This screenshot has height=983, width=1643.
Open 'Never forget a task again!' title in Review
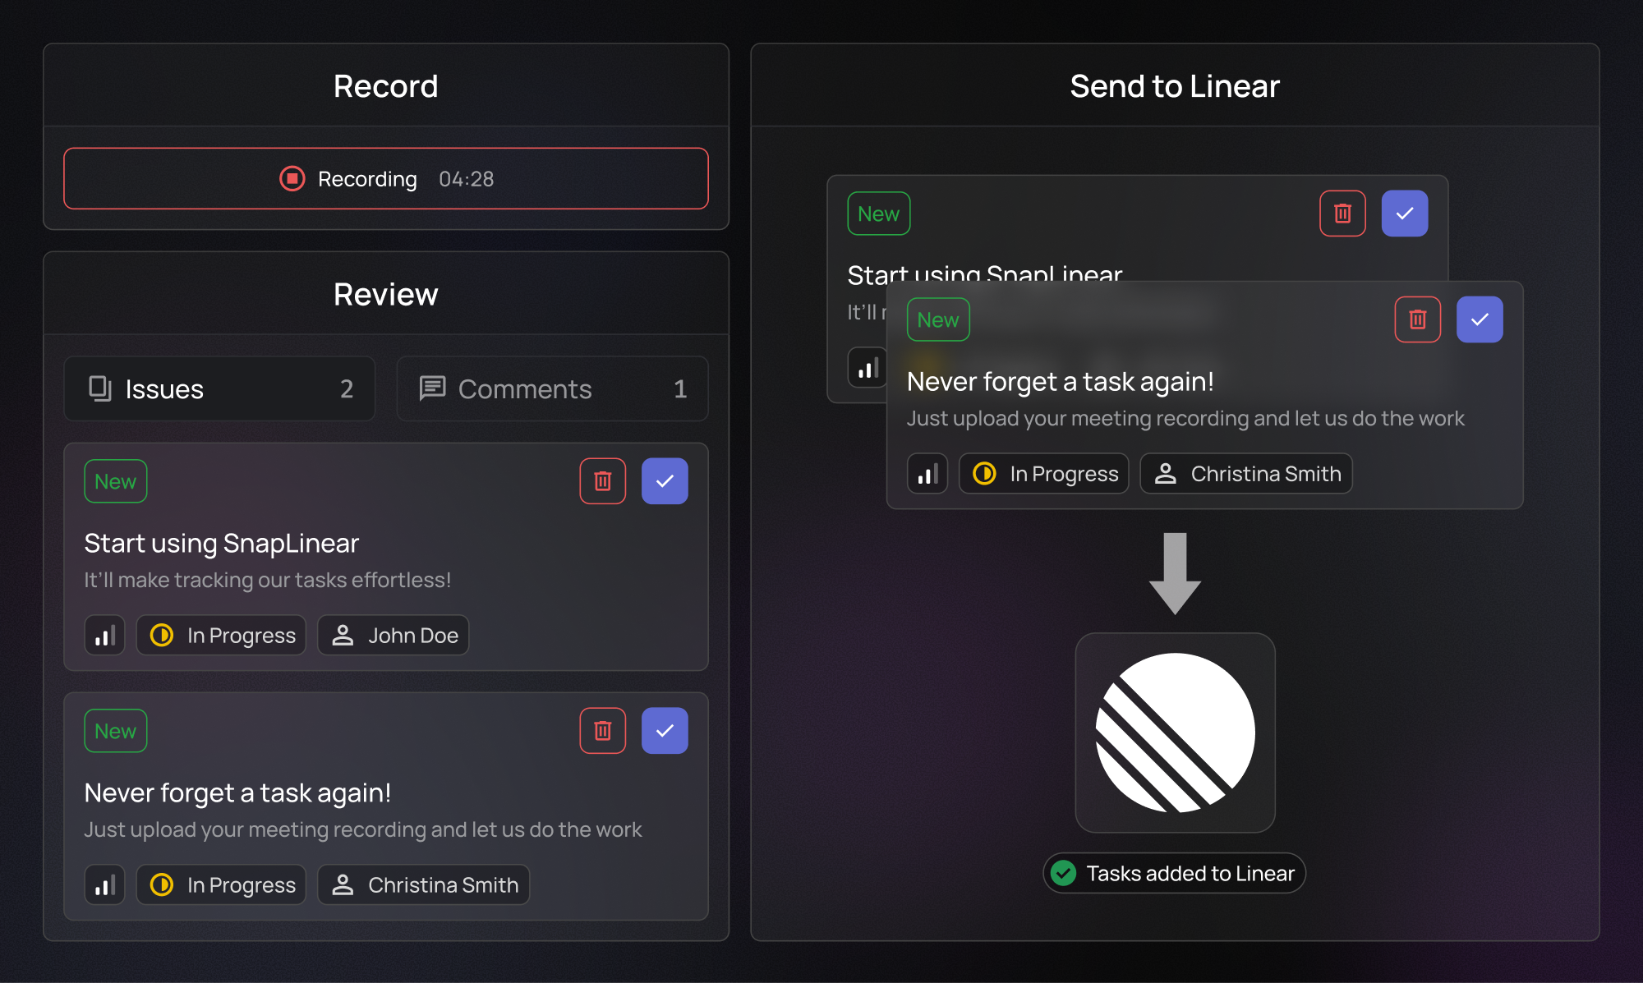click(x=237, y=792)
